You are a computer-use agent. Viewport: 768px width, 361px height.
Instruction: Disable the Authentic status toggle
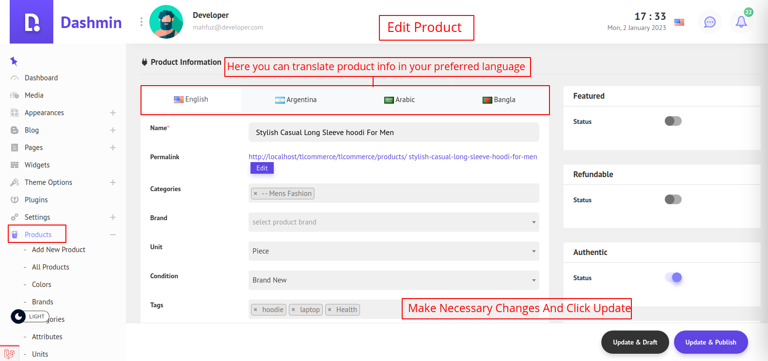coord(673,277)
